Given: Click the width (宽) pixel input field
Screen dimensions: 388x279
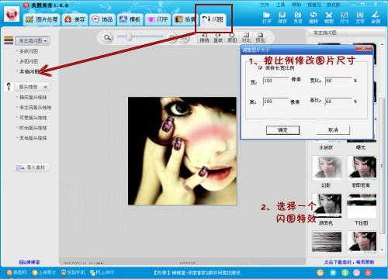Looking at the screenshot, I should pyautogui.click(x=275, y=81).
